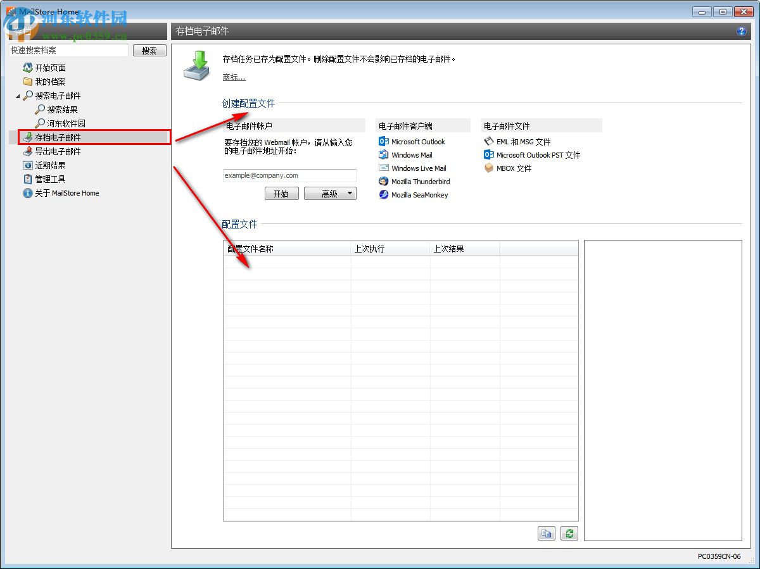Choose Mozilla Thunderbird link
760x569 pixels.
421,182
